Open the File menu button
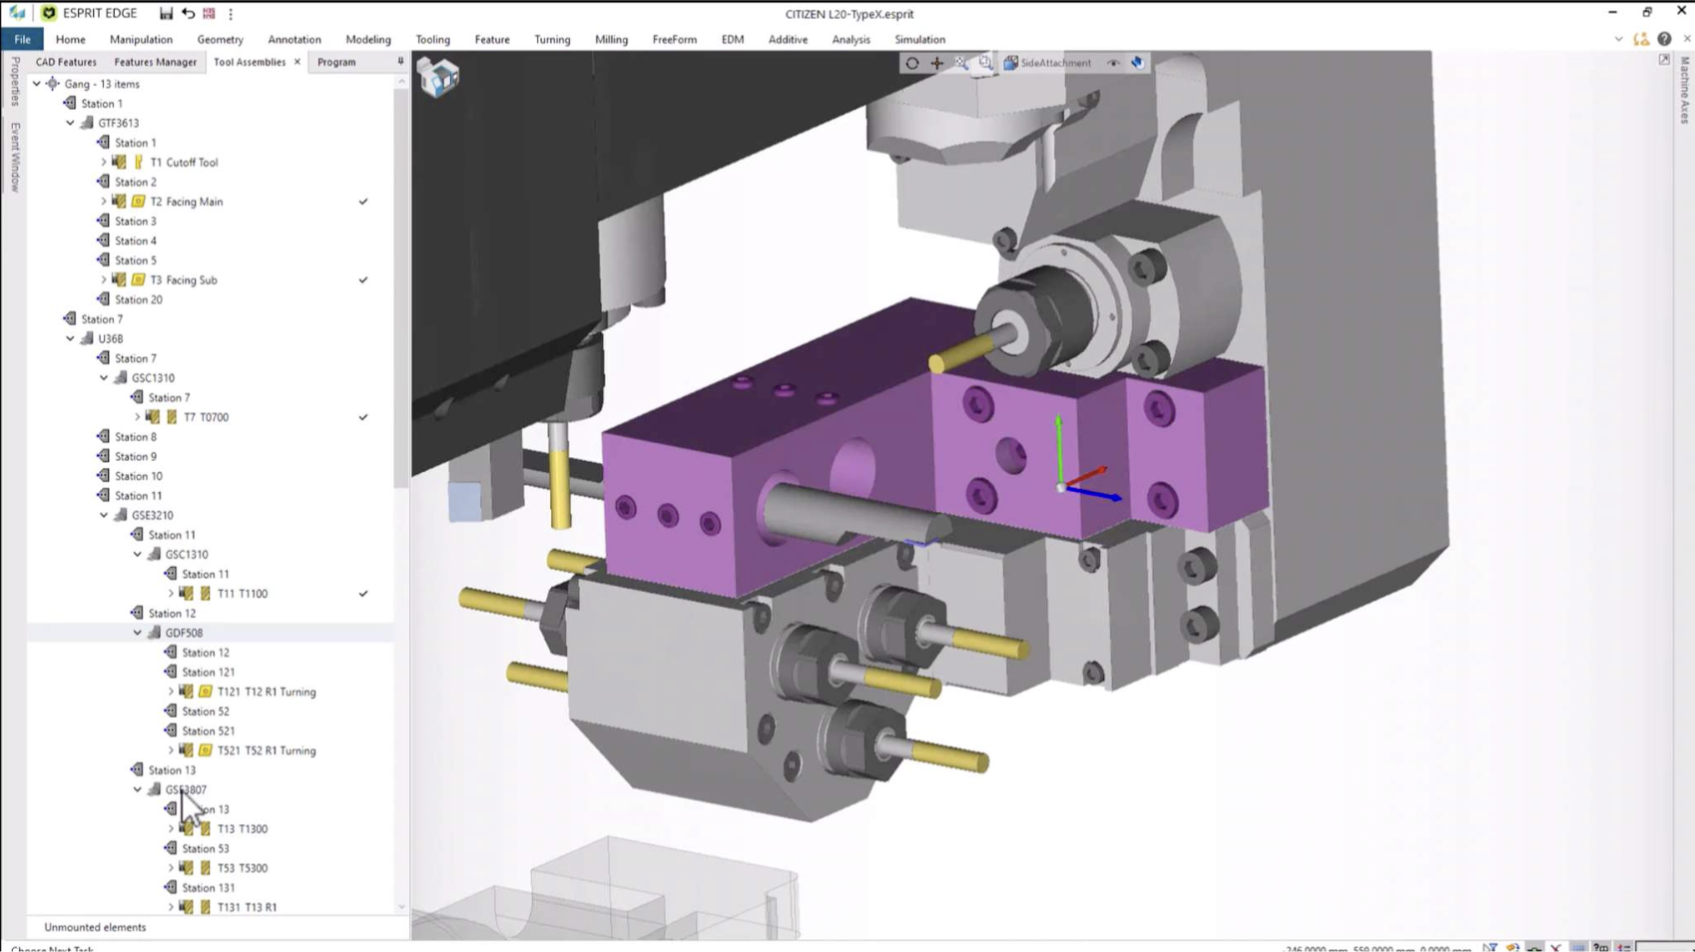Image resolution: width=1695 pixels, height=952 pixels. [x=22, y=39]
